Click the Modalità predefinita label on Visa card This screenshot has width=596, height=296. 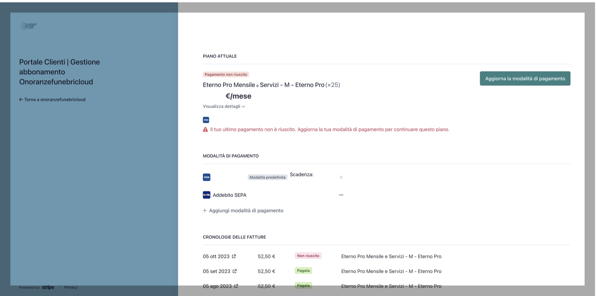coord(267,177)
